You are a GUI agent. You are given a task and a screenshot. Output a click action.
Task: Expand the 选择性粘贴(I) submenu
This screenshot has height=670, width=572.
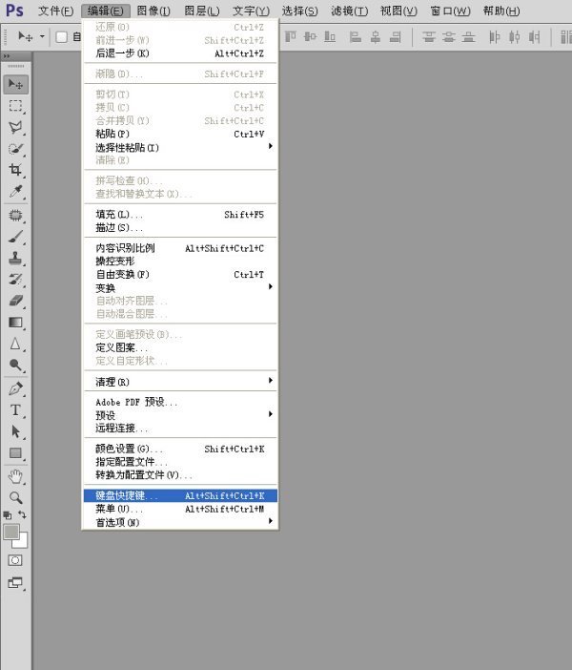(180, 147)
